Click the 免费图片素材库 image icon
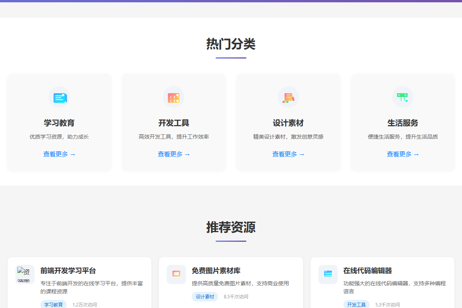 click(176, 275)
